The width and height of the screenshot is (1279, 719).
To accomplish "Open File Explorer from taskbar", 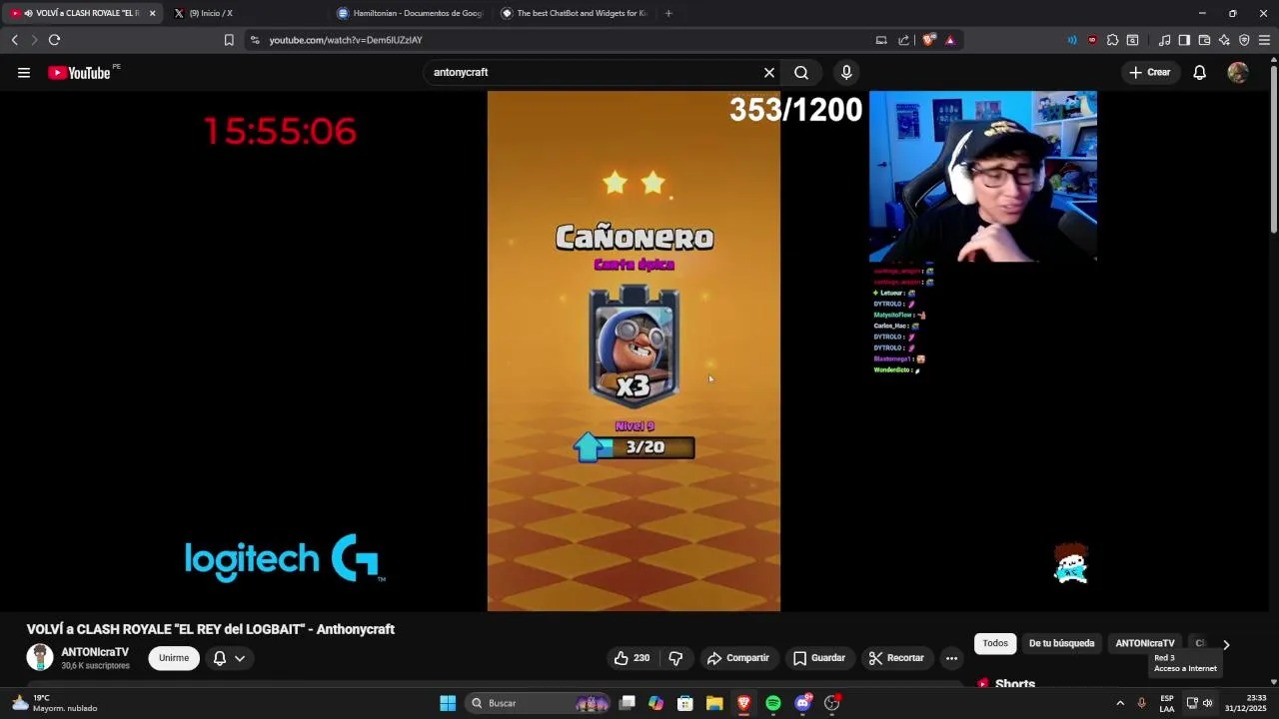I will (714, 703).
